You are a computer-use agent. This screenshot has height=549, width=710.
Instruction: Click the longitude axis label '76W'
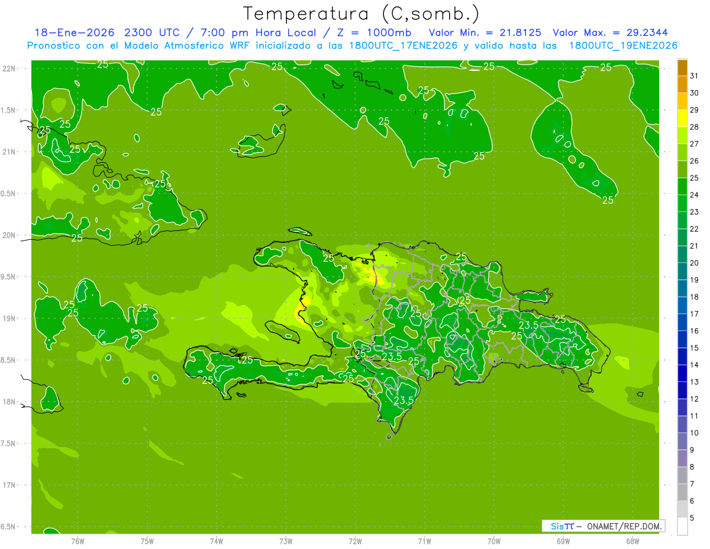(x=78, y=541)
